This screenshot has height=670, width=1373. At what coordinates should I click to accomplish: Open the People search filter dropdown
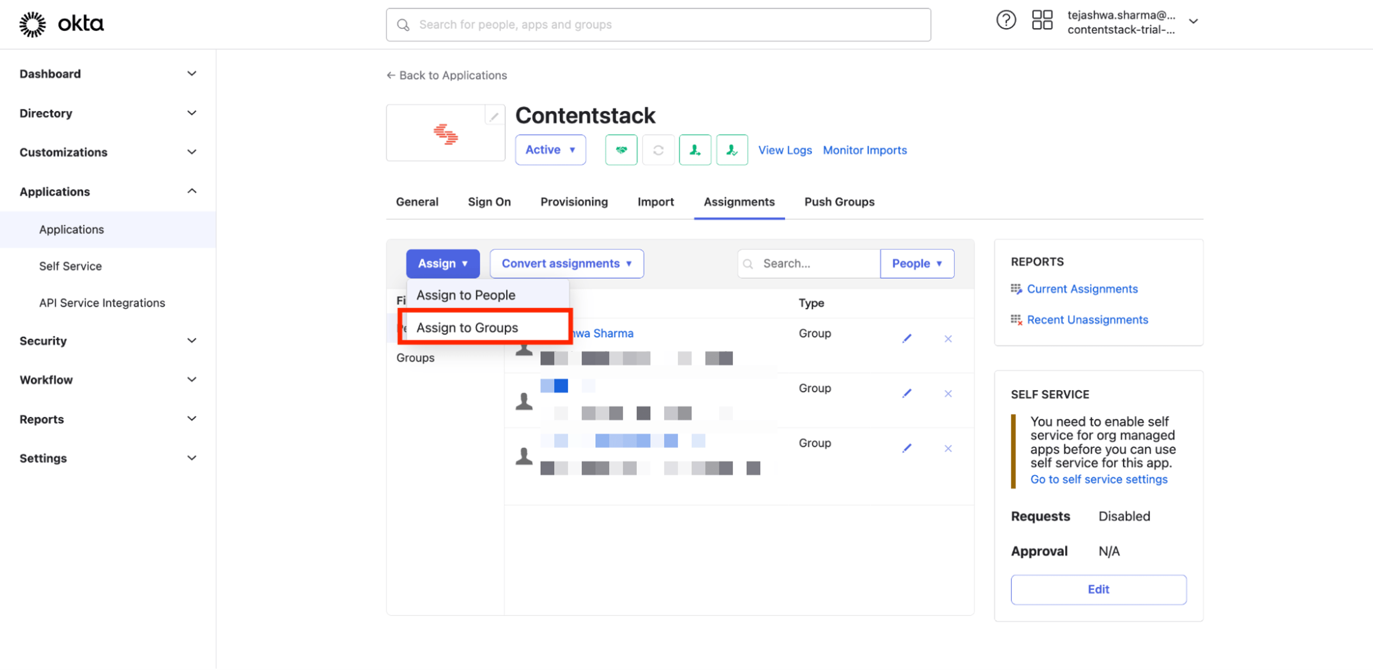917,264
